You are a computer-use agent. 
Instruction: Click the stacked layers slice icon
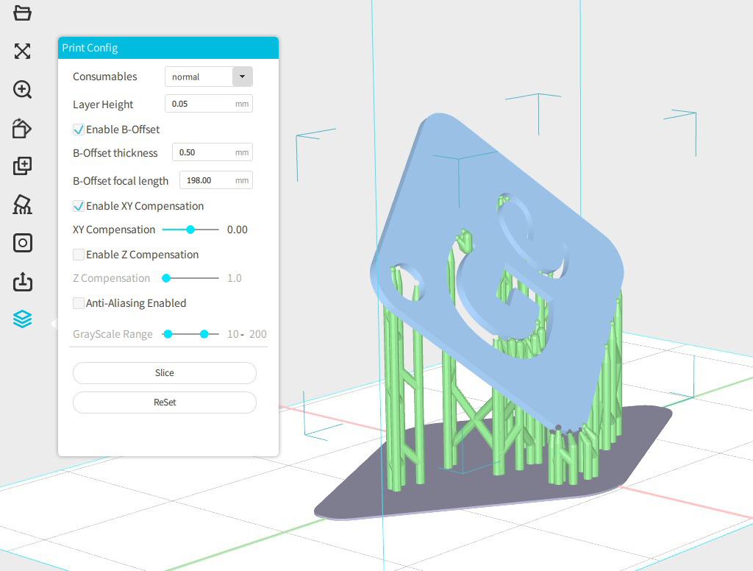(x=22, y=319)
